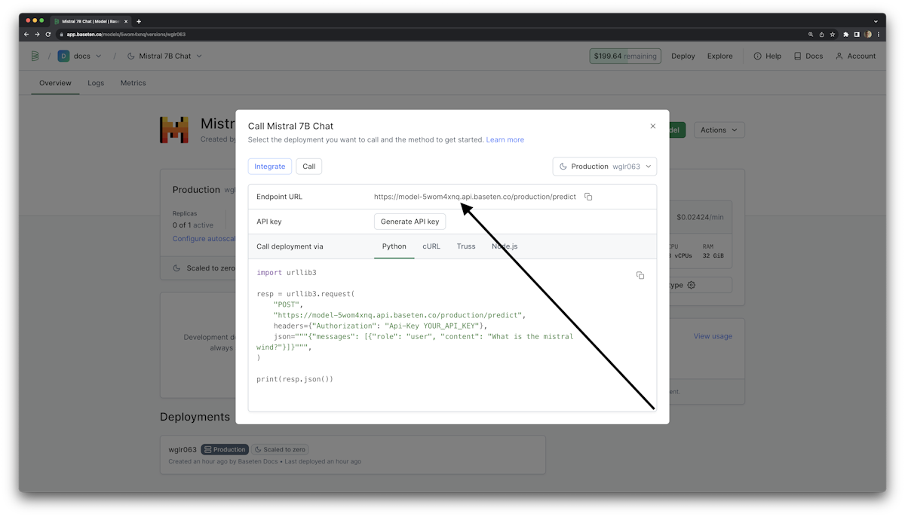Open the browser side panel icon
This screenshot has width=905, height=517.
[857, 34]
